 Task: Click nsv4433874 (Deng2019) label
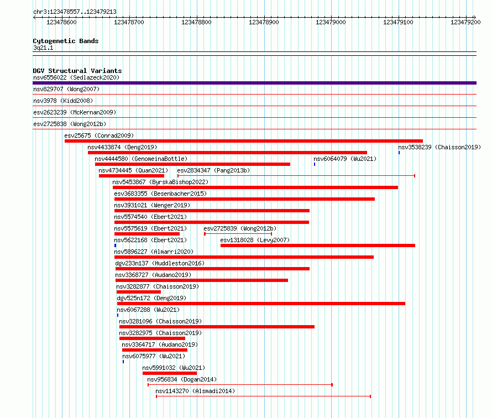point(122,147)
